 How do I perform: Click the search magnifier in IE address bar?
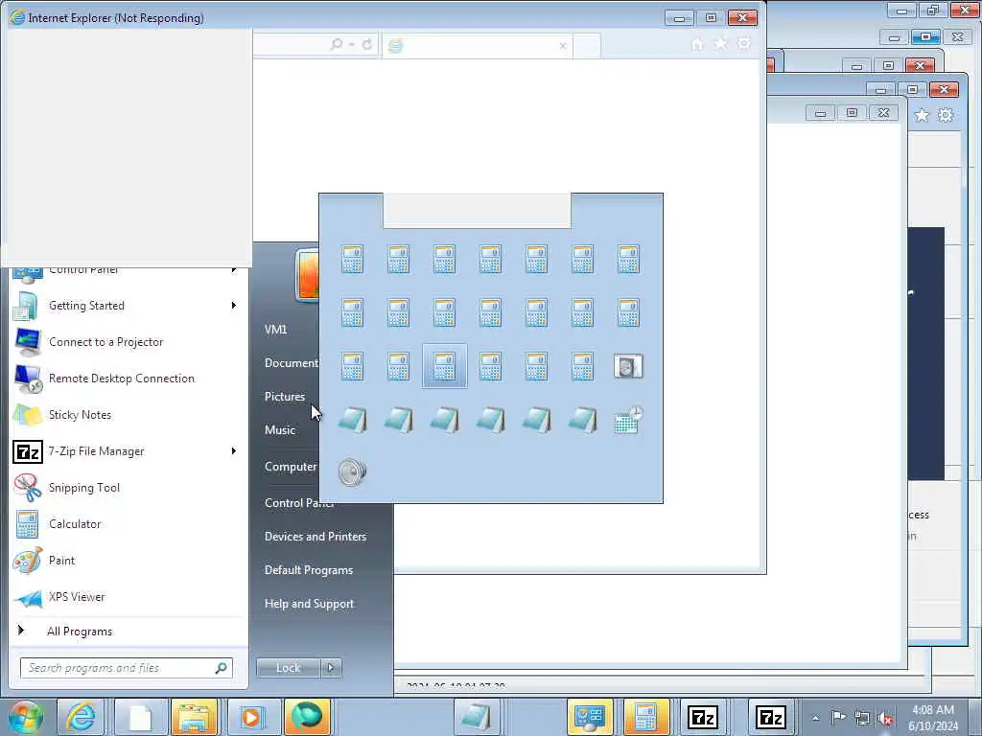click(337, 44)
